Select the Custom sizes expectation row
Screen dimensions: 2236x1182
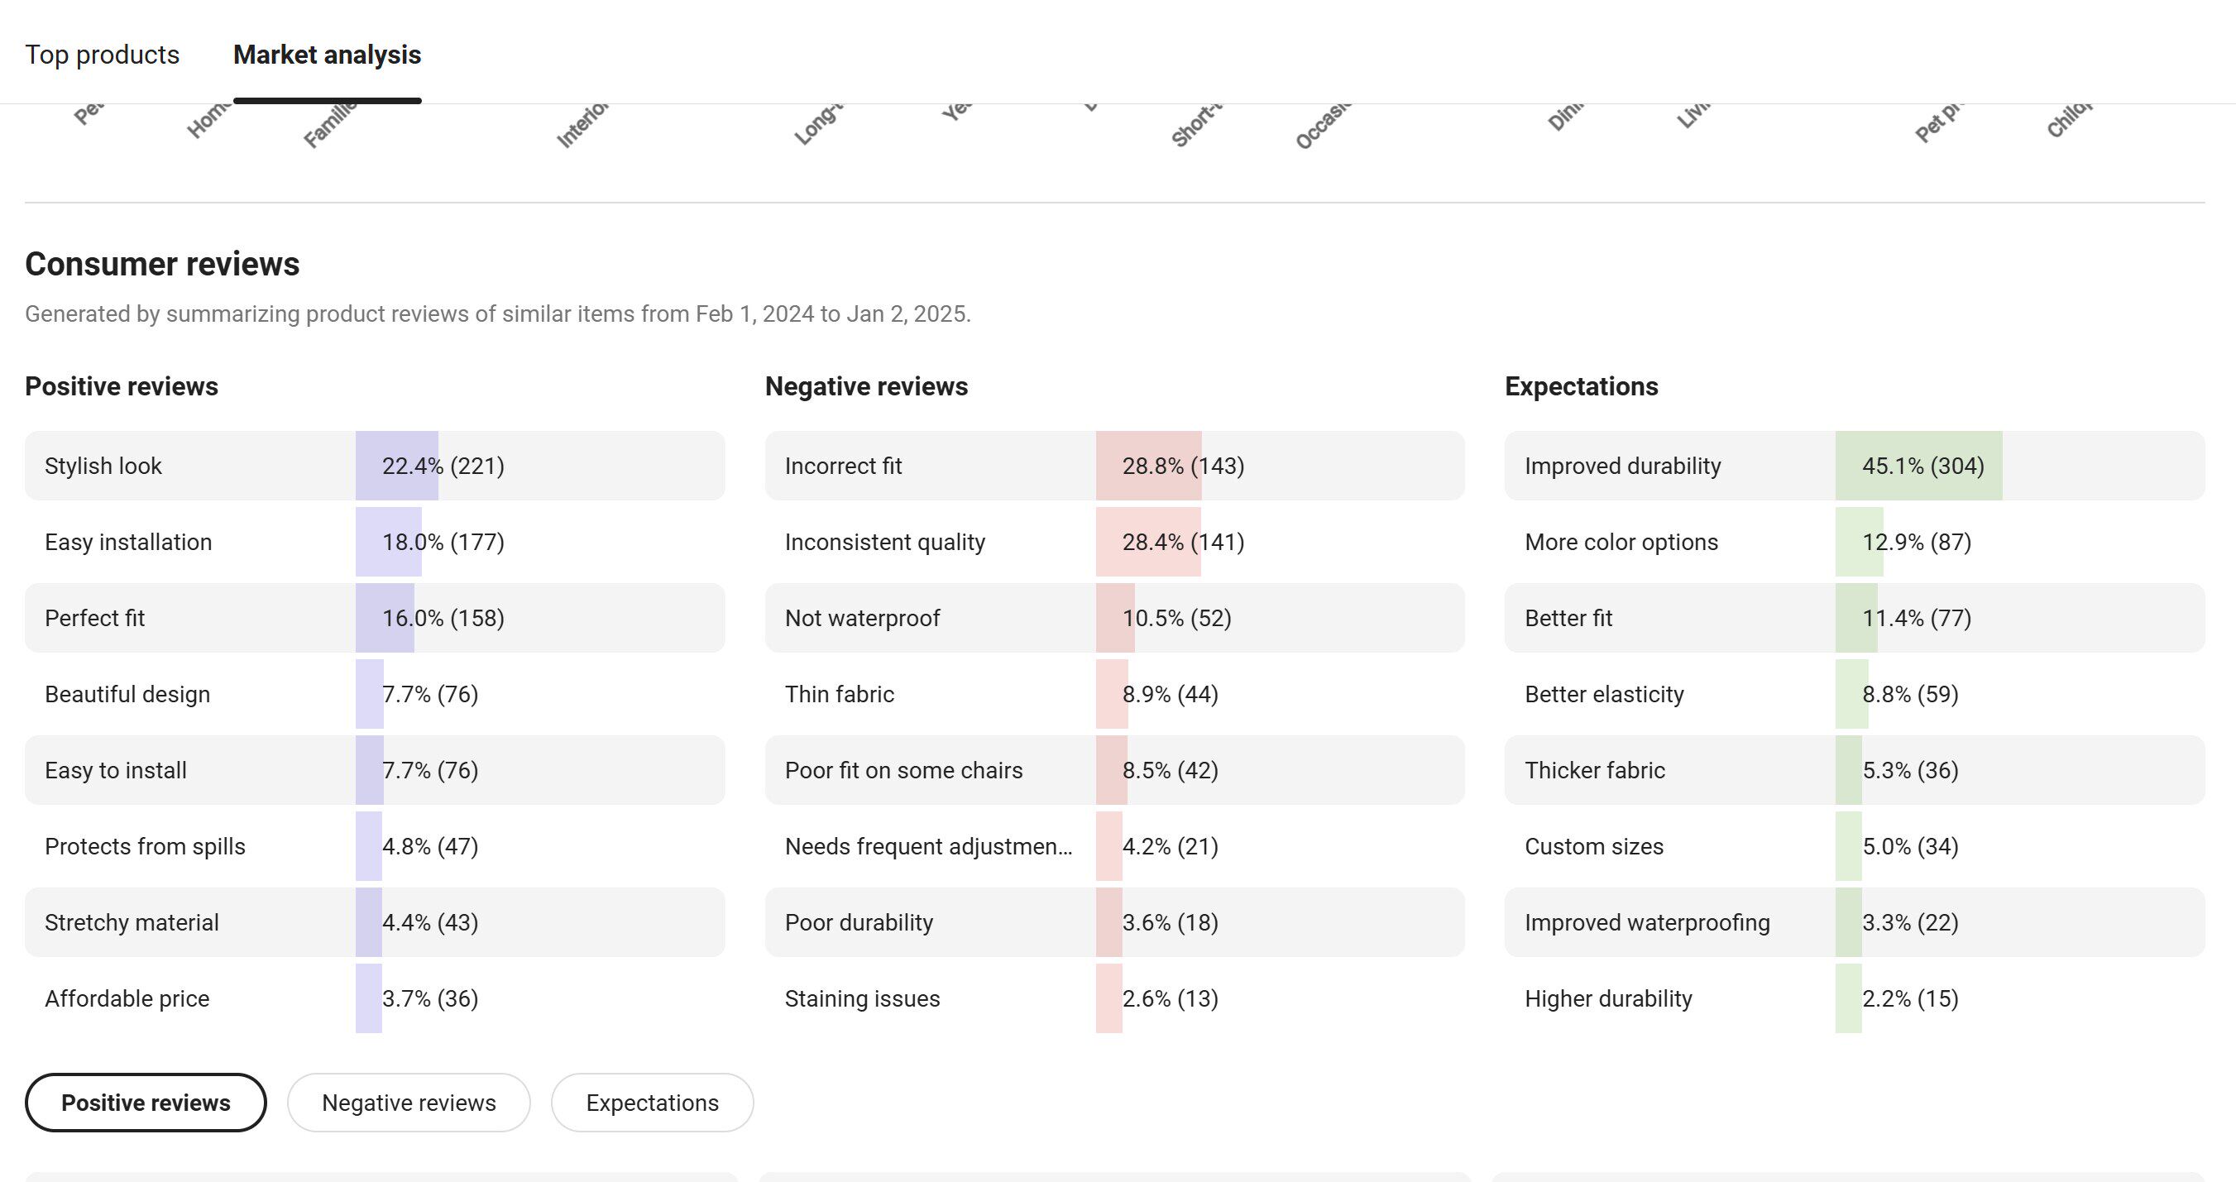point(1854,846)
